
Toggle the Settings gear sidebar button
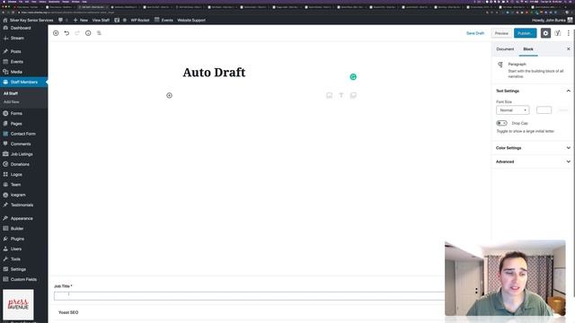point(545,33)
